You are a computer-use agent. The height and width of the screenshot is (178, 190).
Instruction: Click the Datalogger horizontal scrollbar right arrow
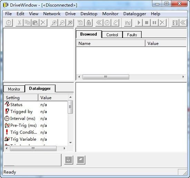[x=65, y=148]
